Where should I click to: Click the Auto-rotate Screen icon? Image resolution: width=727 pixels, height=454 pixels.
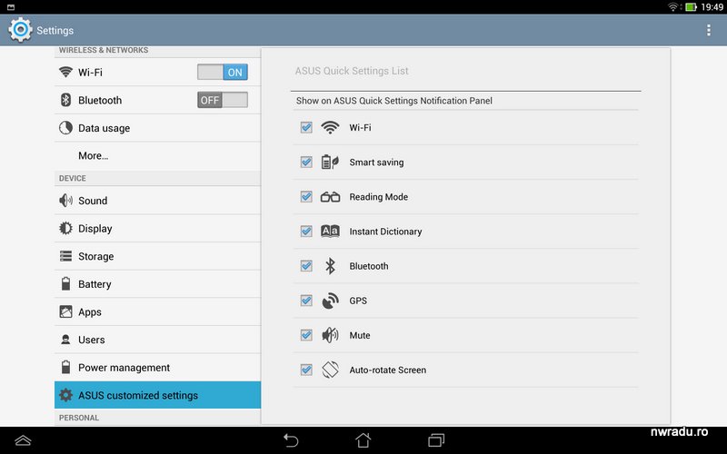330,370
